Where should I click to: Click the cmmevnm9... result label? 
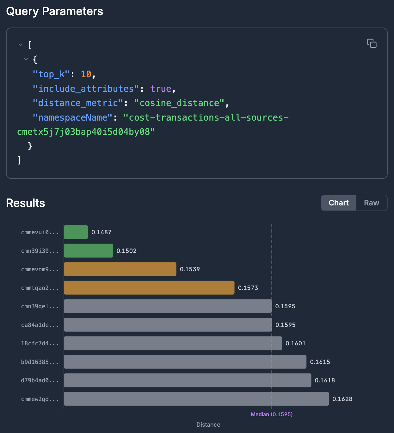pyautogui.click(x=40, y=269)
